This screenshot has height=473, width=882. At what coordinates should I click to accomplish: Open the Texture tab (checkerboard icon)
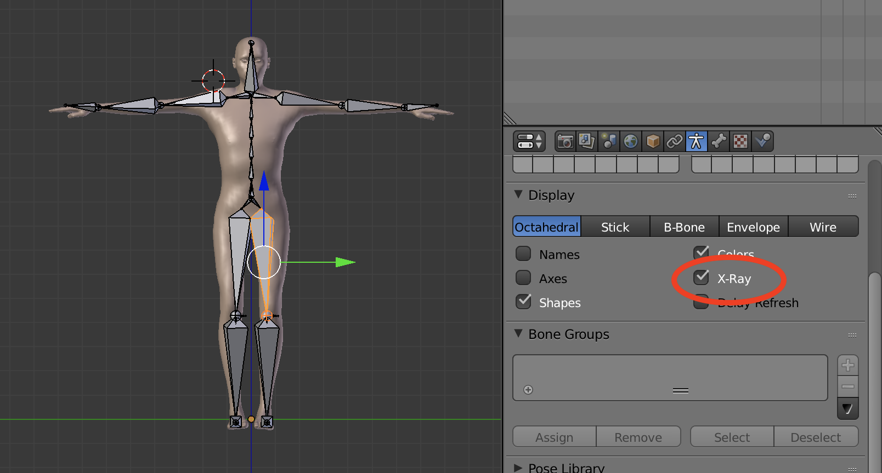tap(740, 141)
